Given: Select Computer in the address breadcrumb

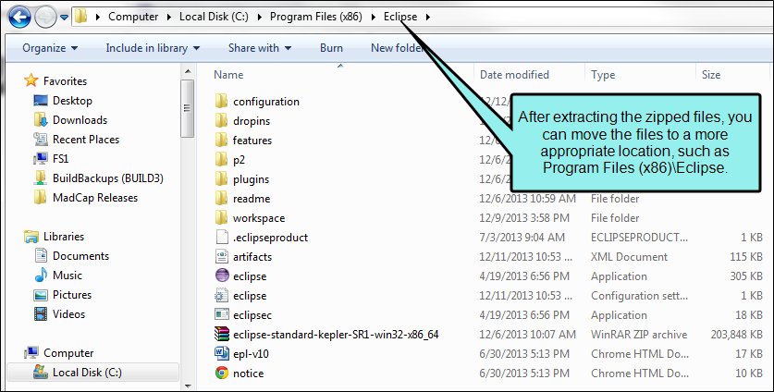Looking at the screenshot, I should tap(133, 17).
